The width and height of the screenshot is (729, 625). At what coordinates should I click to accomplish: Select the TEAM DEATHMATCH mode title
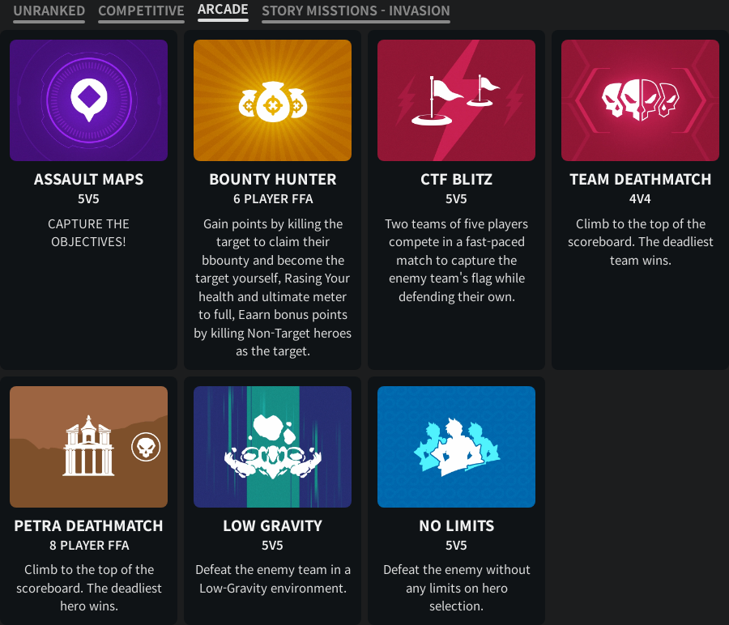(640, 180)
